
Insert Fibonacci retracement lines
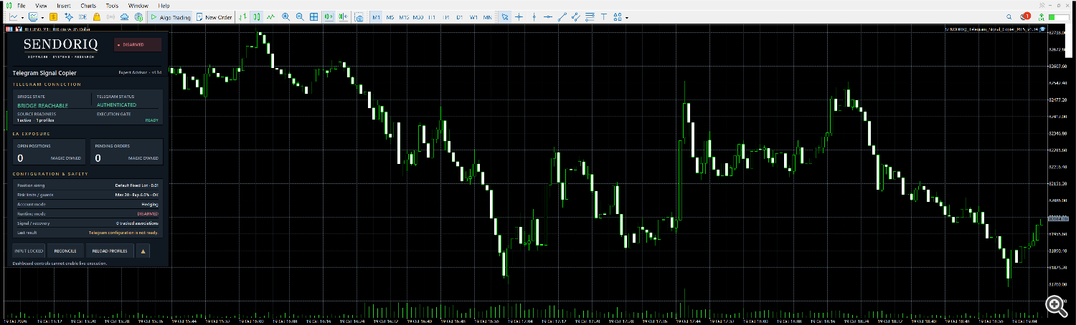tap(590, 16)
